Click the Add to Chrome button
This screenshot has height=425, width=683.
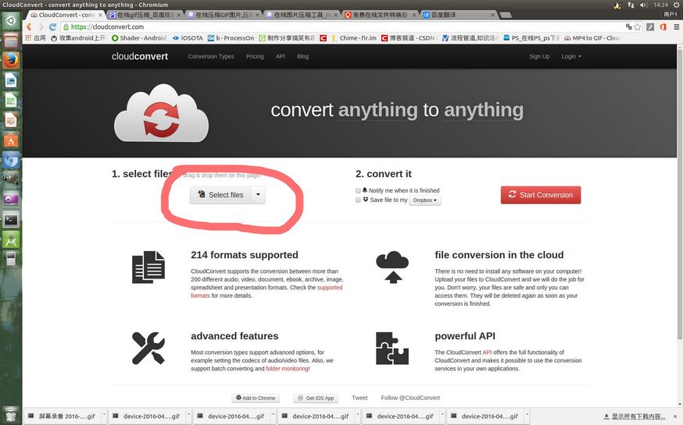(x=256, y=398)
